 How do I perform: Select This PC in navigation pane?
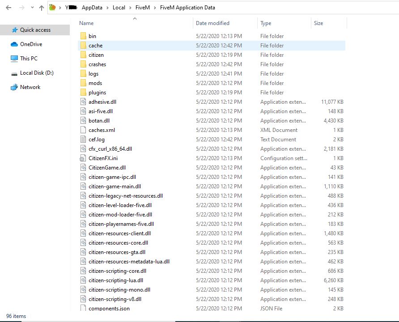(29, 59)
